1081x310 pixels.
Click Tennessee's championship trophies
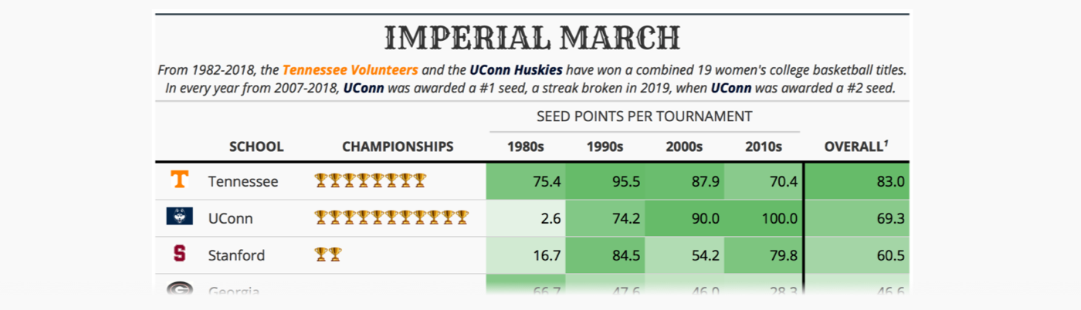370,181
